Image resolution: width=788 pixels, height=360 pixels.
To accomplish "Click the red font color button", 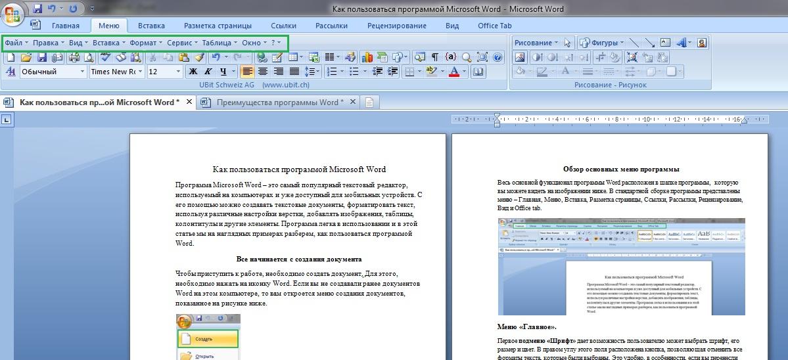I will click(x=453, y=72).
